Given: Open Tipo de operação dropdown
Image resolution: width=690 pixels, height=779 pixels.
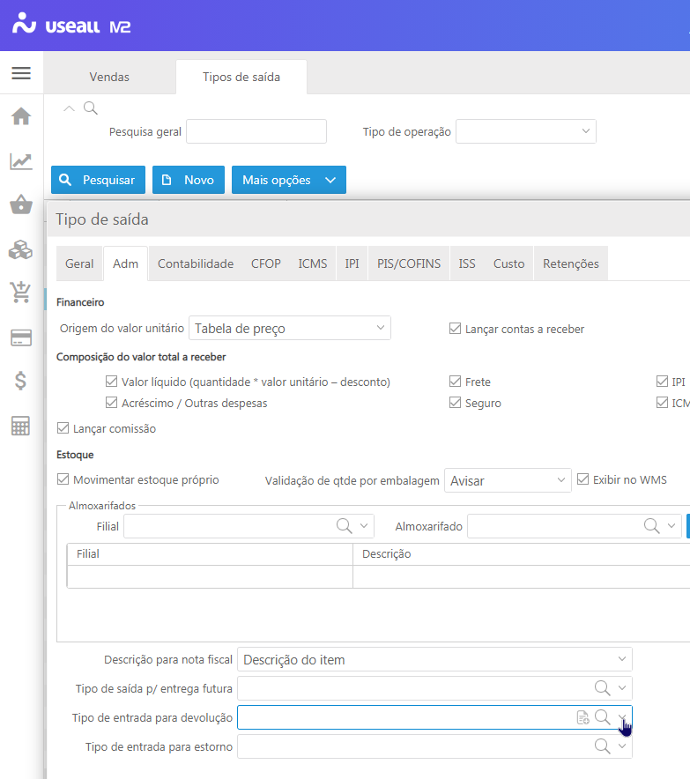Looking at the screenshot, I should click(x=525, y=131).
